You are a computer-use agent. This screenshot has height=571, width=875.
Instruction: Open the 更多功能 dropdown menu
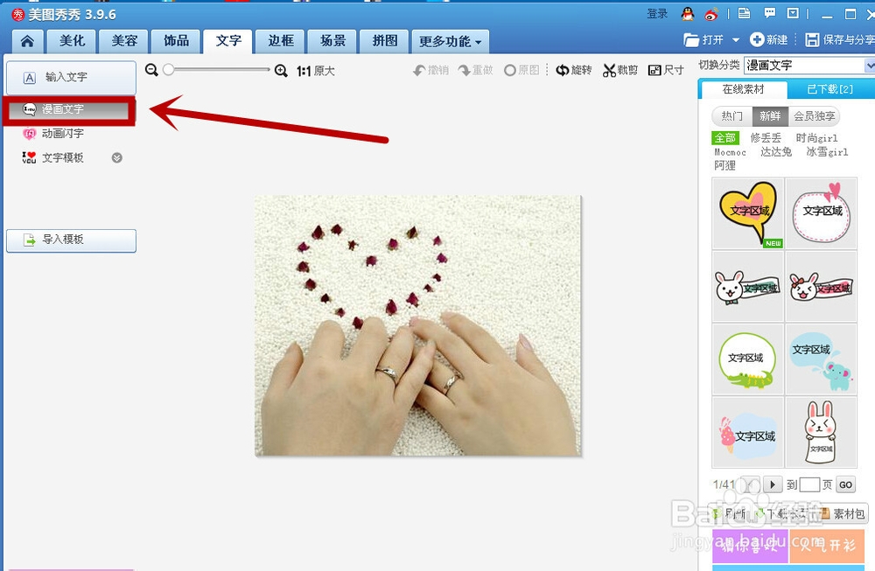(450, 41)
